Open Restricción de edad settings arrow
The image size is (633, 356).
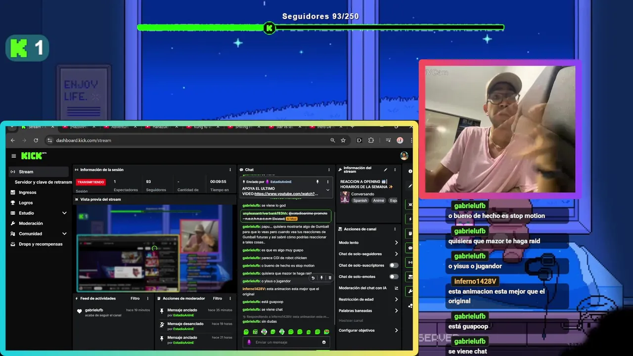(x=396, y=299)
